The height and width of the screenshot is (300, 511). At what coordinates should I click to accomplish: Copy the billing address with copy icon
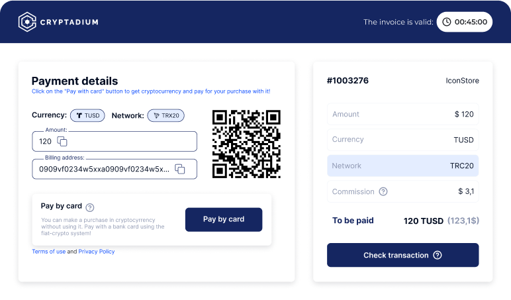179,169
